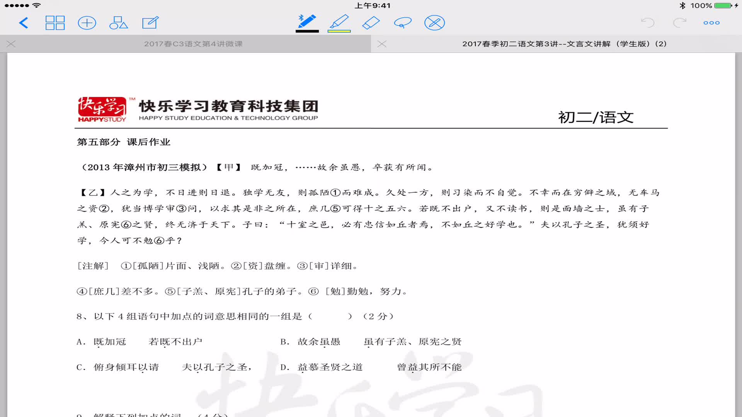The width and height of the screenshot is (742, 417).
Task: Select the yellow highlighter color swatch
Action: 339,30
